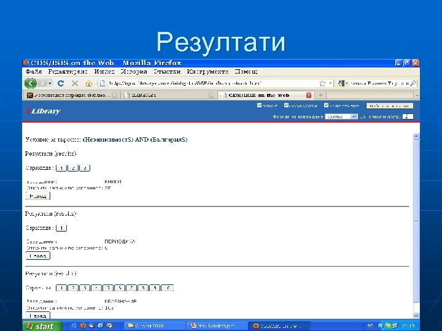The image size is (442, 331).
Task: Go to the home page icon
Action: [x=89, y=83]
